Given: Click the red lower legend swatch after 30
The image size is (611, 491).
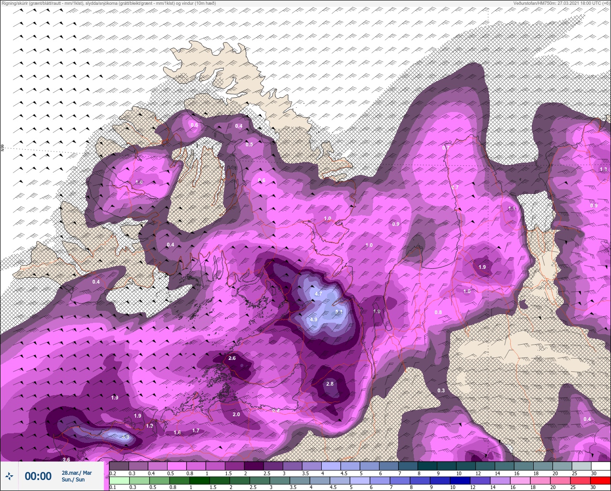Looking at the screenshot, I should point(600,480).
